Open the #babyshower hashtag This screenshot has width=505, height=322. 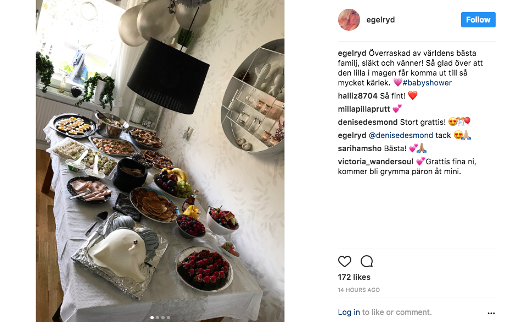[x=427, y=83]
